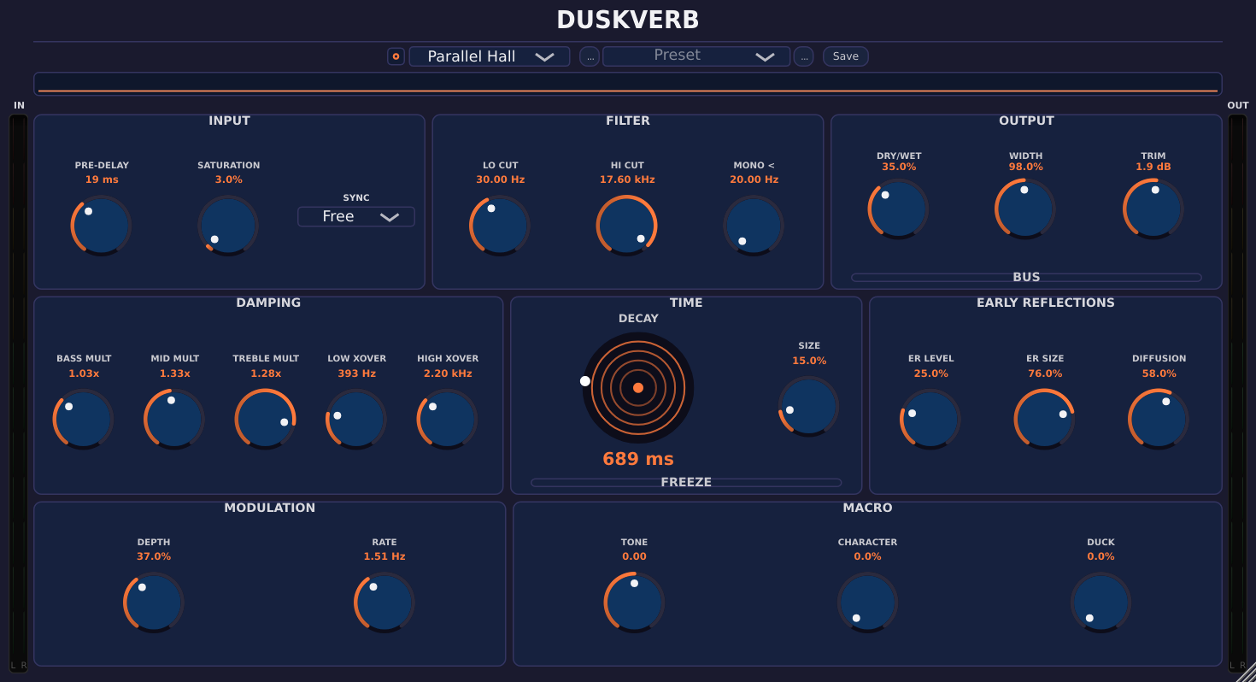Screen dimensions: 1256x682
Task: Click the ellipsis button right of Preset
Action: [x=803, y=56]
